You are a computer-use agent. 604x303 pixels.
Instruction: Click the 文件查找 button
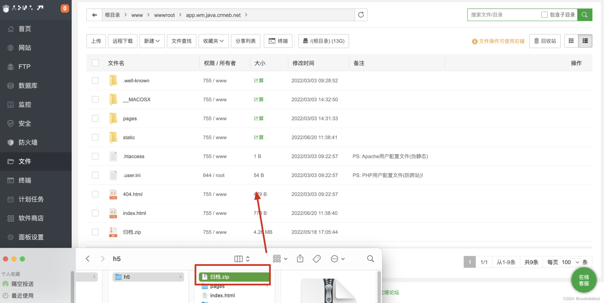click(181, 41)
